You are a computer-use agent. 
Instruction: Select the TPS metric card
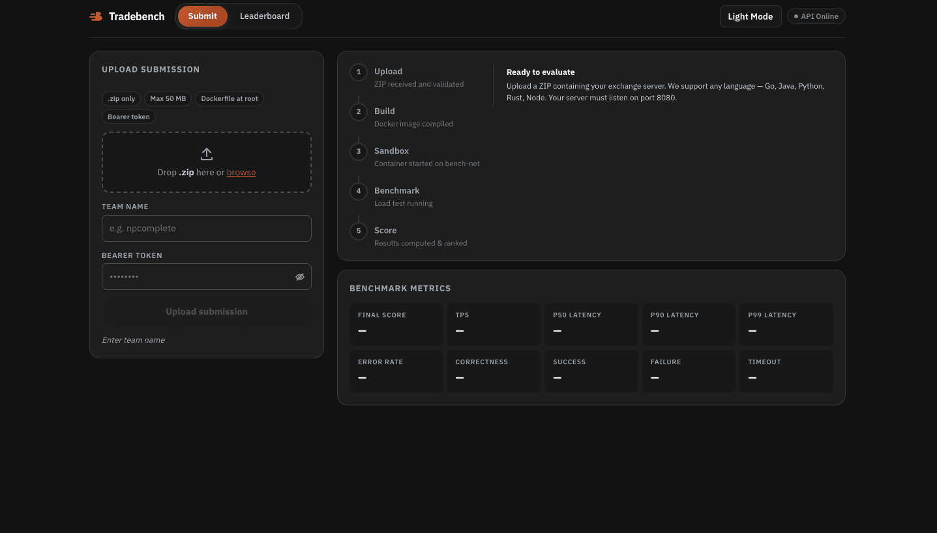(494, 324)
